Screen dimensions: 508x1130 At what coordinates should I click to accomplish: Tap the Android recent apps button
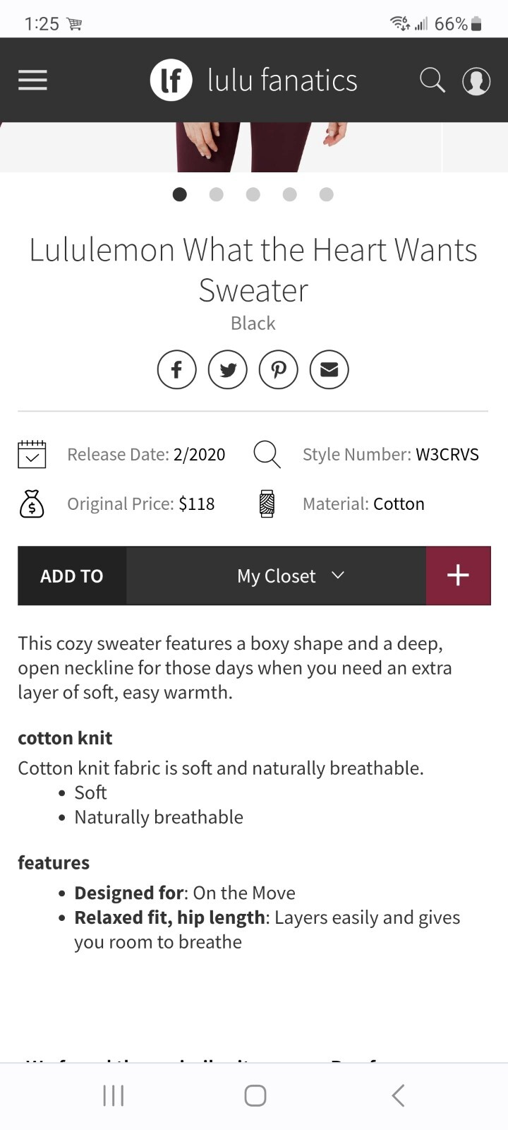pos(113,1095)
